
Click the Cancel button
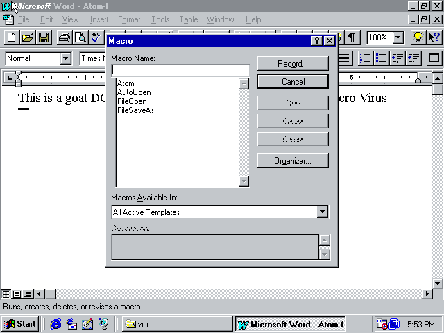[x=293, y=82]
